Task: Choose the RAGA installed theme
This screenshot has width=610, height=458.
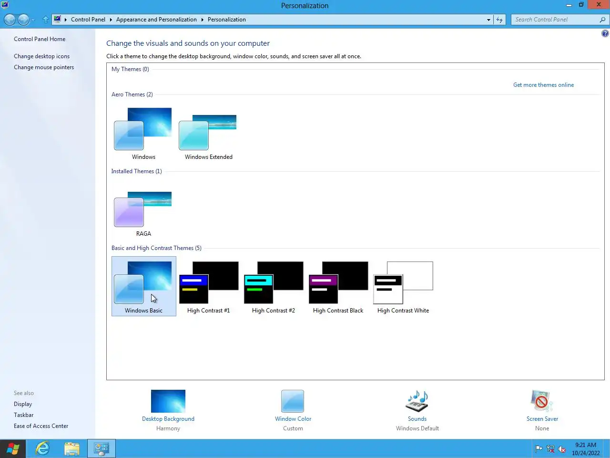Action: [x=143, y=210]
